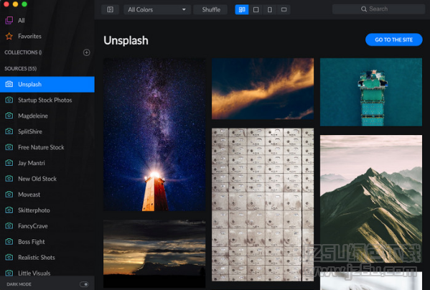The width and height of the screenshot is (430, 290).
Task: Click camera icon beside Startup Stock Photos
Action: [9, 100]
